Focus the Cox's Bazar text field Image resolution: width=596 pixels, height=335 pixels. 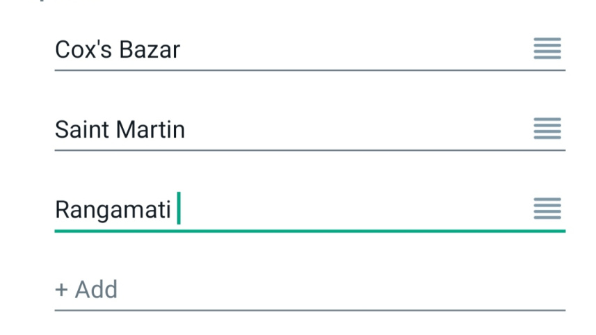[278, 50]
